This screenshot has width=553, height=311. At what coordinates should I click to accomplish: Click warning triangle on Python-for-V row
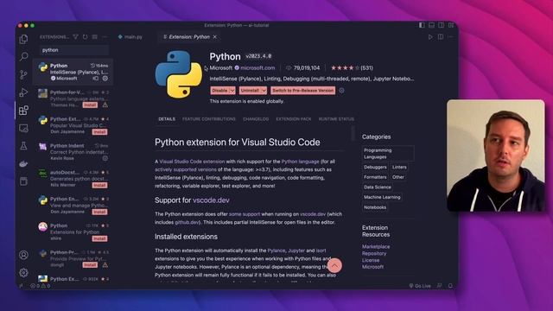[x=105, y=105]
